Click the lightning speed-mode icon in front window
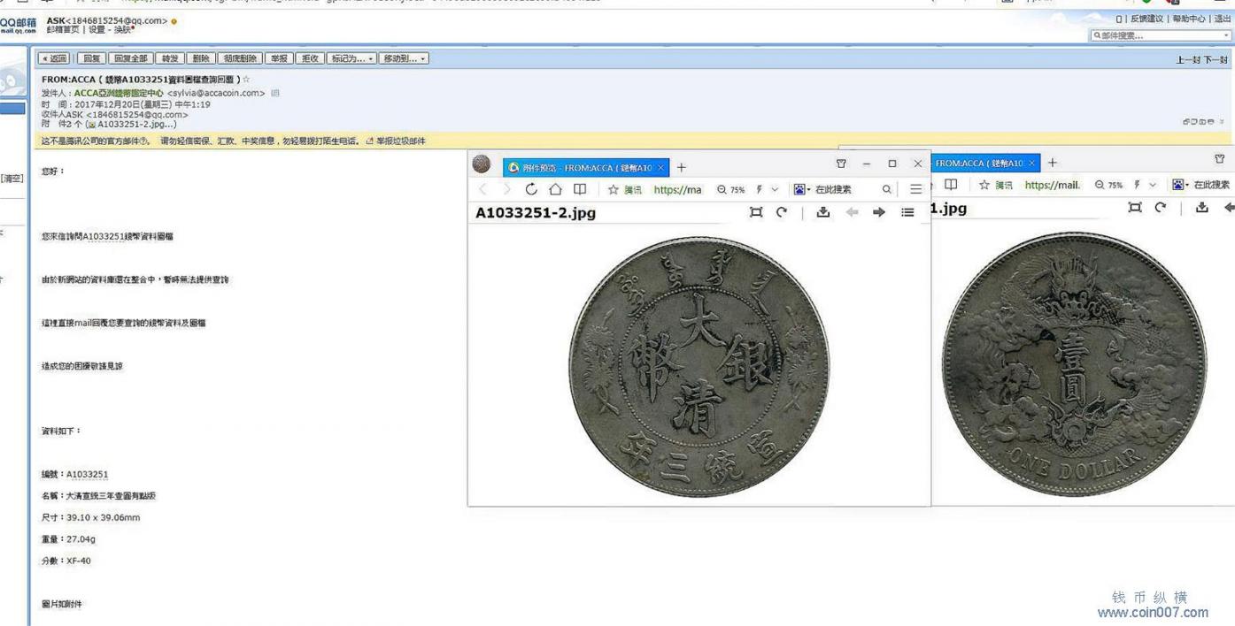 [759, 189]
